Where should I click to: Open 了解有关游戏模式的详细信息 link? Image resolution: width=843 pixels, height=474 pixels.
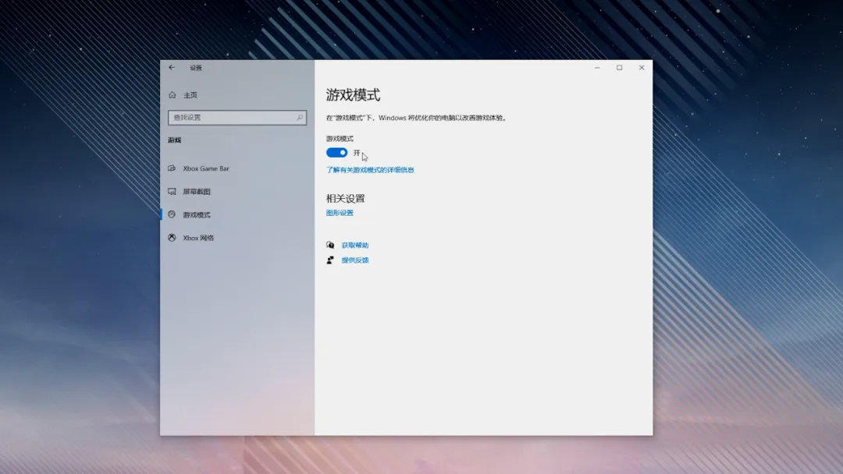tap(370, 169)
